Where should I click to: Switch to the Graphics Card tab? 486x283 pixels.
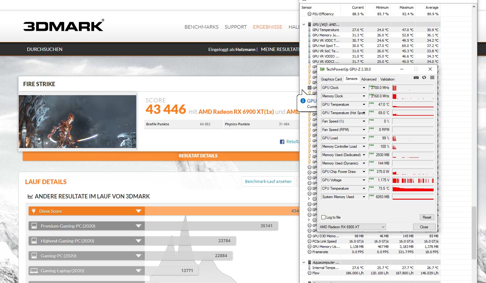point(331,79)
